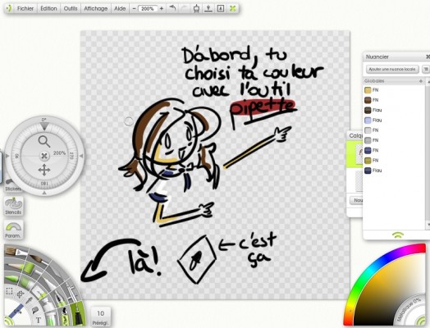Image resolution: width=430 pixels, height=328 pixels.
Task: Pick a shade in the color picker gradient
Action: point(390,288)
